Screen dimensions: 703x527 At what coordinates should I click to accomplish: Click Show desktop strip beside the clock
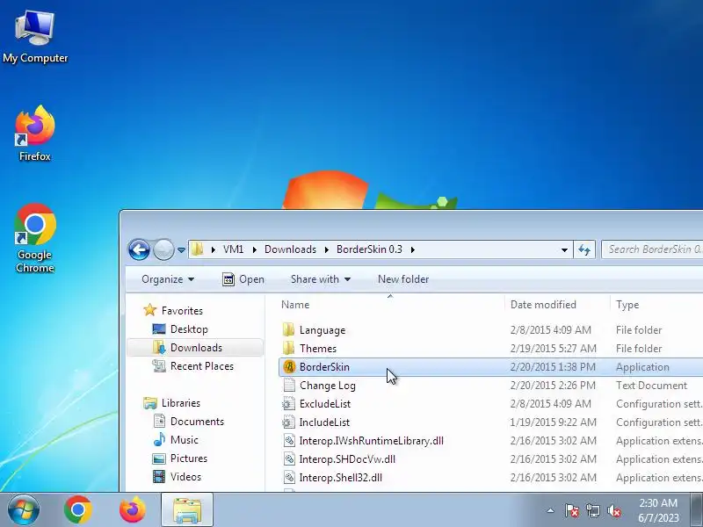[697, 509]
